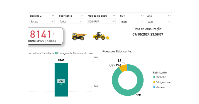Click Contagem de Matrícula do pneu legend marker
The height and width of the screenshot is (104, 199).
(56, 53)
